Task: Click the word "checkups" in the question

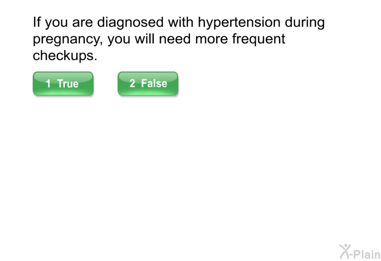Action: tap(65, 57)
